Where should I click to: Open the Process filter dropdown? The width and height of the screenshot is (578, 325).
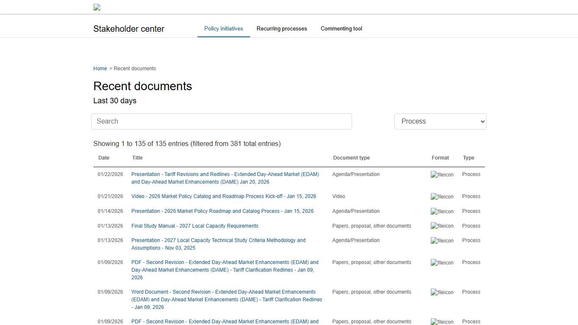pyautogui.click(x=440, y=121)
